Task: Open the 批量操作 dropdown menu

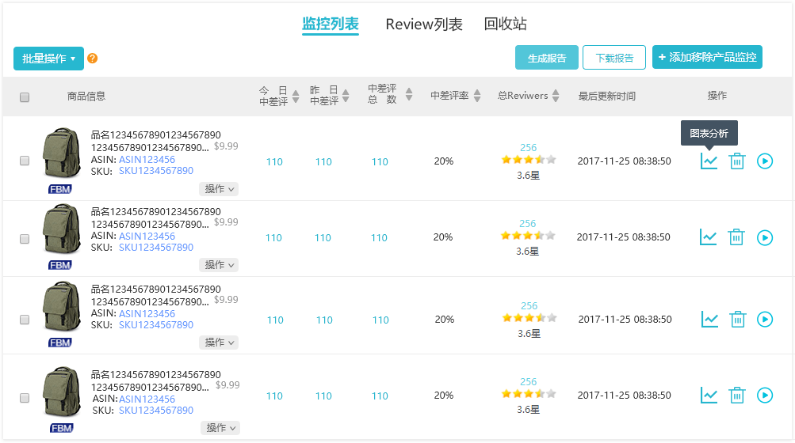Action: [x=48, y=59]
